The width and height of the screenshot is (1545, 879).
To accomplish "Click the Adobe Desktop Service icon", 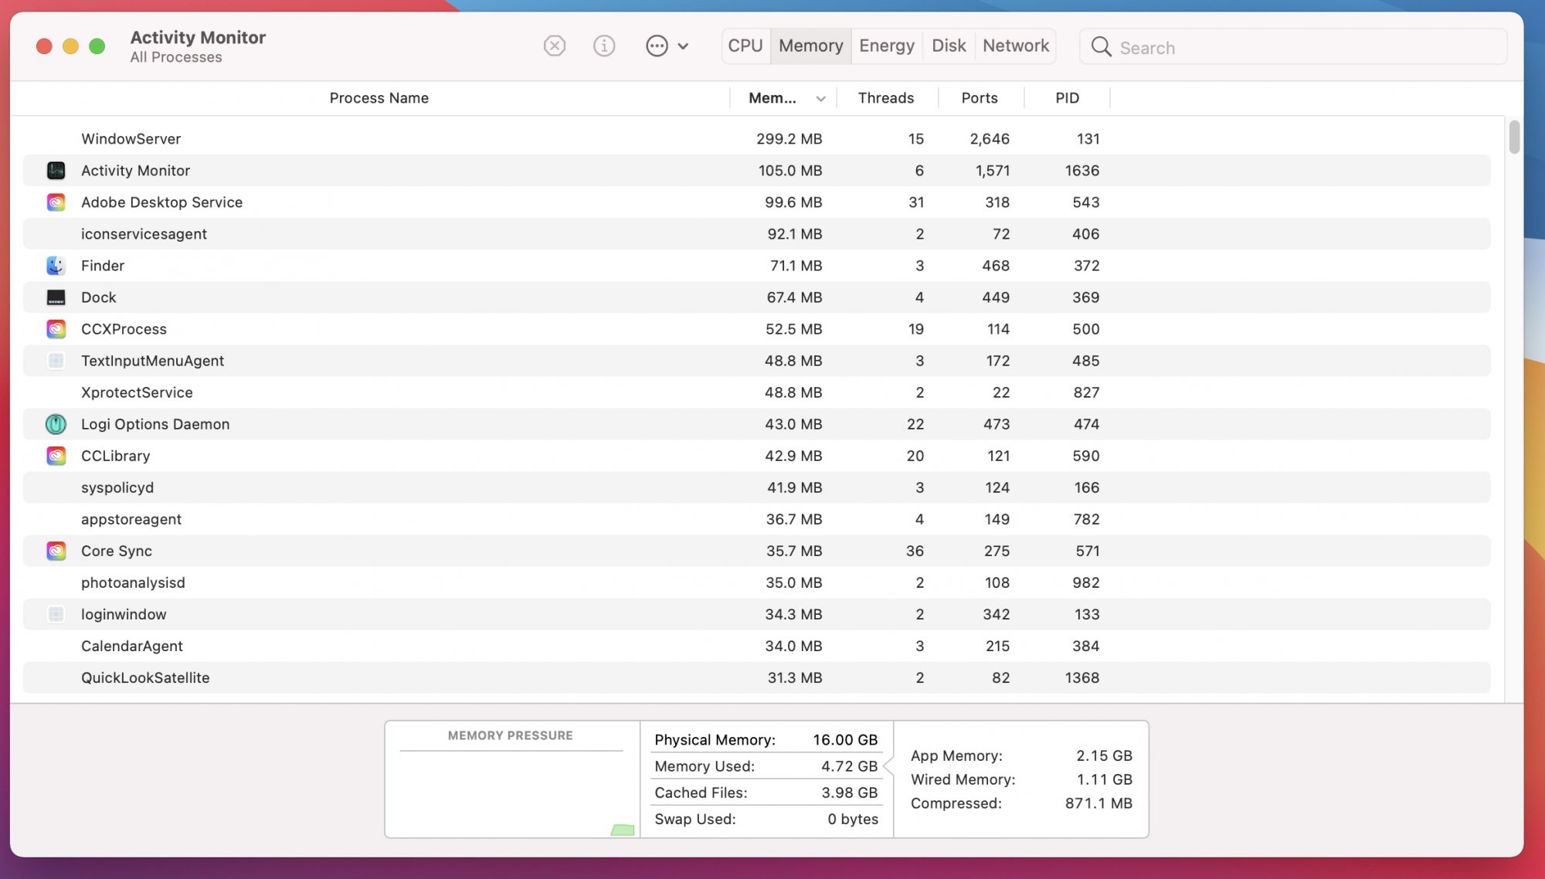I will pyautogui.click(x=56, y=202).
